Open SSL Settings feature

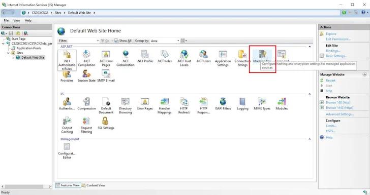pos(106,124)
